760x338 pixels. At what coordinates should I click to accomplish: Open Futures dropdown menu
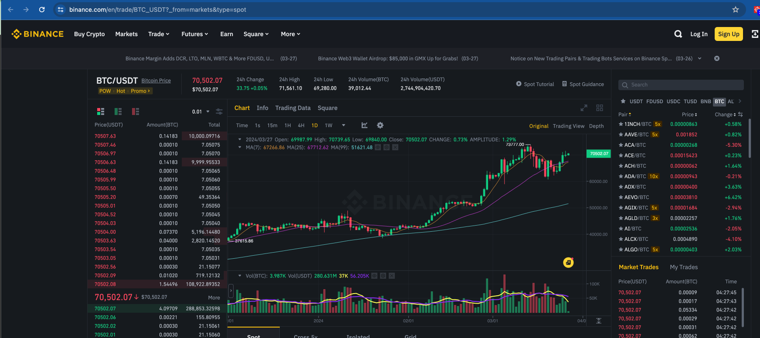point(195,34)
